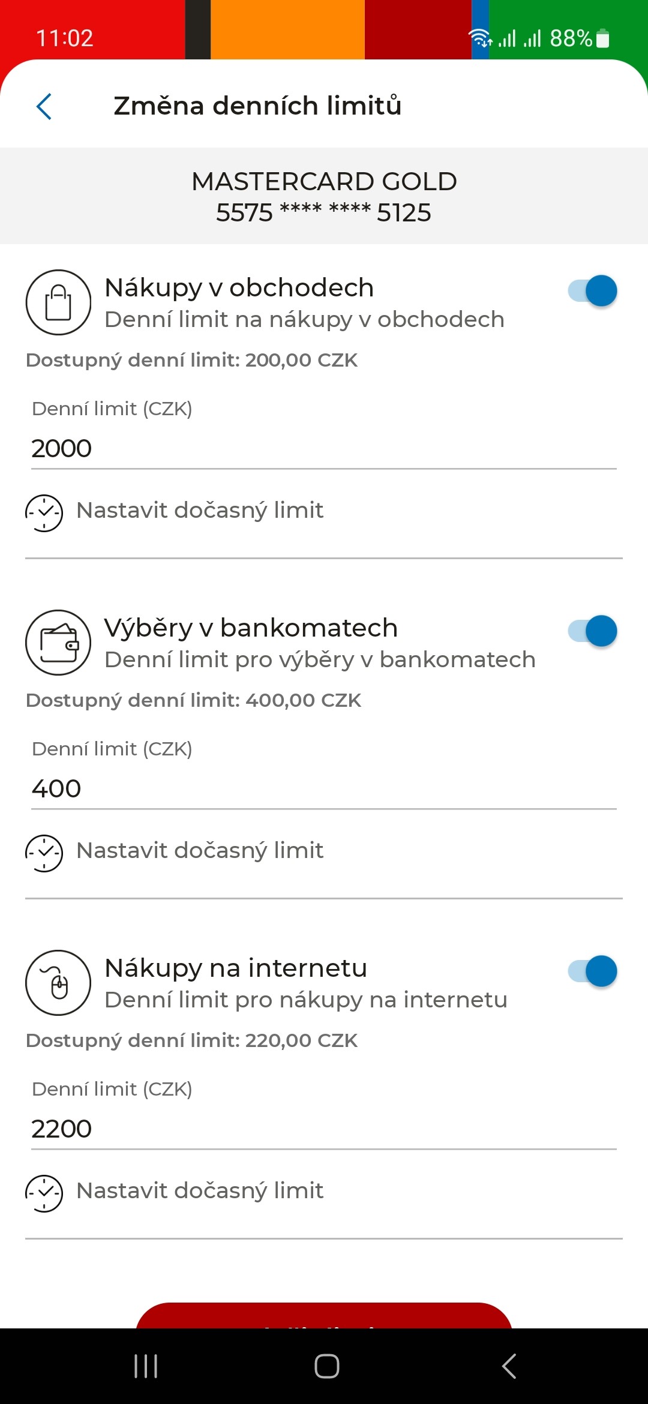Viewport: 648px width, 1404px height.
Task: Tap the mouse icon for internet purchases
Action: (x=58, y=983)
